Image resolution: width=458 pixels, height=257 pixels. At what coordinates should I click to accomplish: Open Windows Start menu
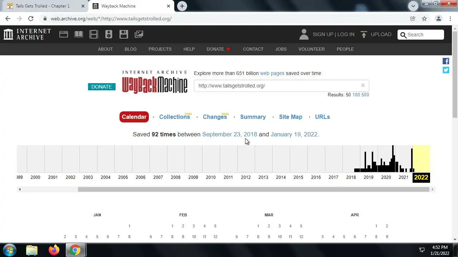tap(9, 250)
